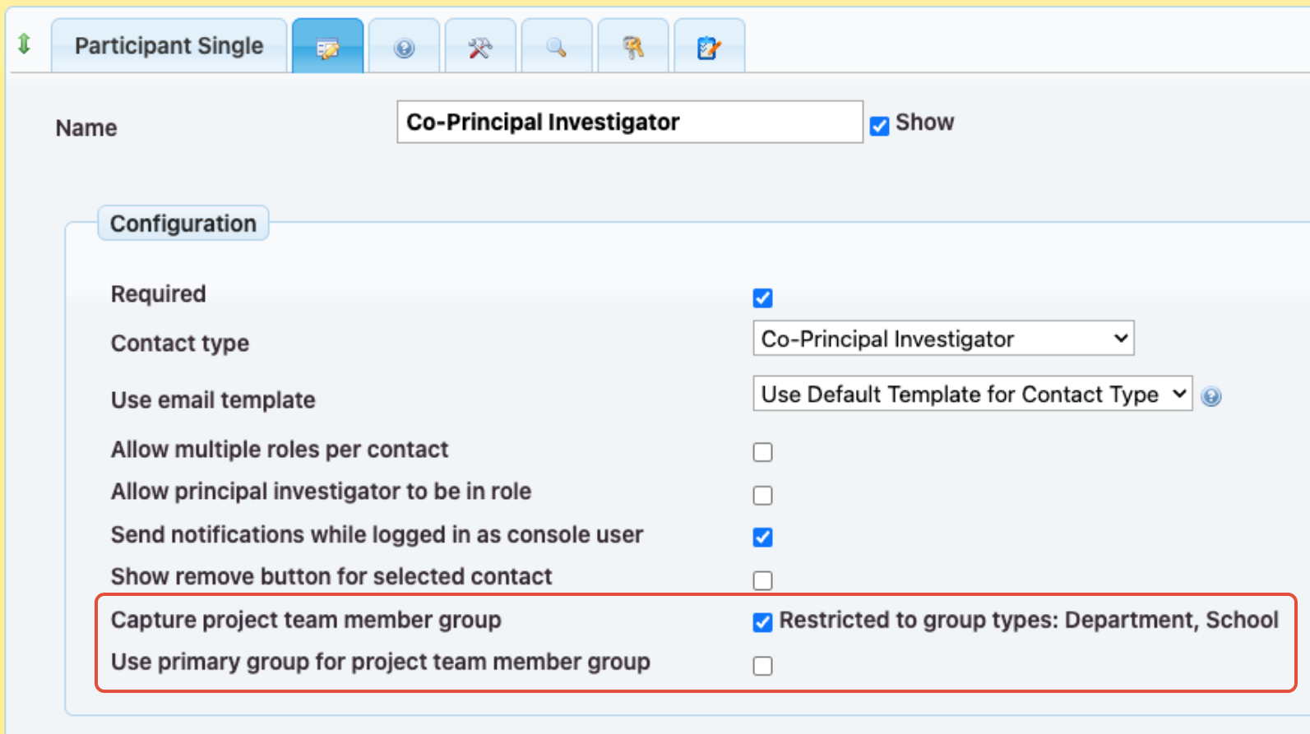
Task: Uncheck the Required checkbox
Action: [x=762, y=298]
